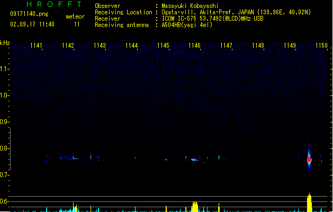333x212 pixels.
Task: Click the meteor label
Action: tap(75, 16)
